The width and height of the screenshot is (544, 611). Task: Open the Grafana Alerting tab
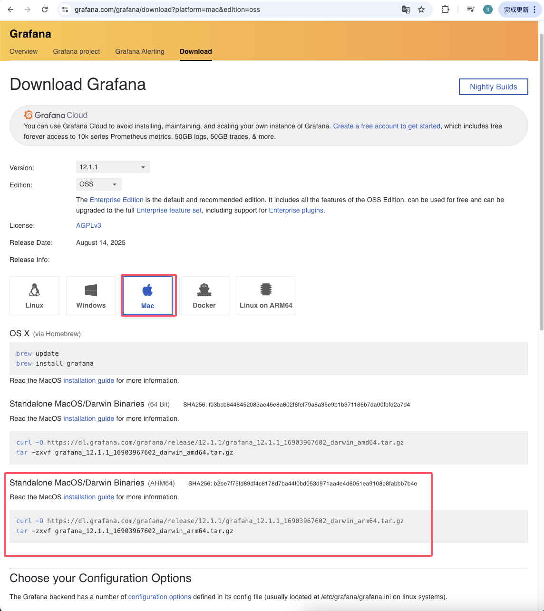pos(140,51)
